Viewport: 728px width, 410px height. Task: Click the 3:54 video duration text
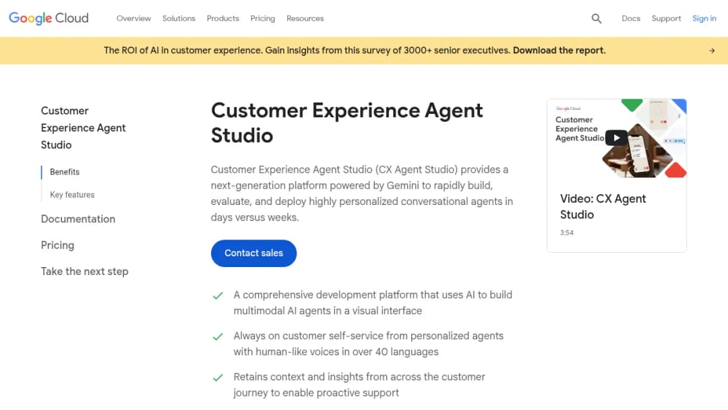[x=566, y=233]
